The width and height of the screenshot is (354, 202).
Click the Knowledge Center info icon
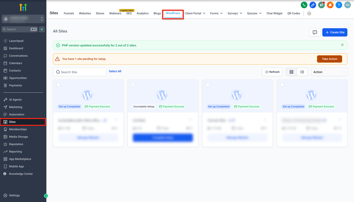coord(5,174)
